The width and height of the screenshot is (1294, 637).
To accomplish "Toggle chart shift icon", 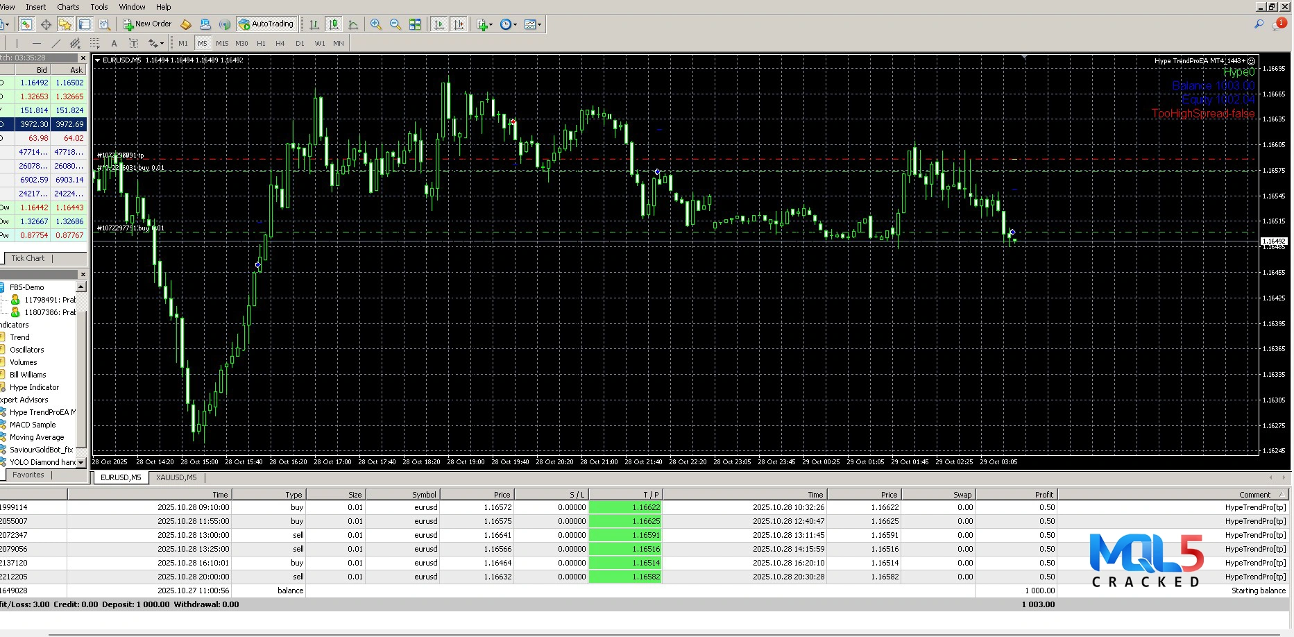I will (459, 24).
